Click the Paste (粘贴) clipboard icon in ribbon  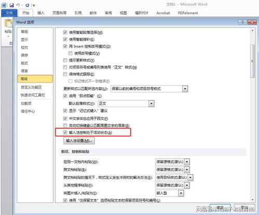pos(8,23)
